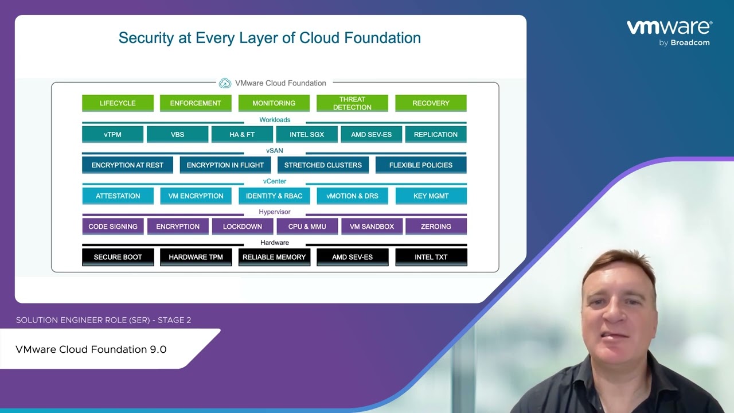Click the Solution Engineer Role (SER) - Stage 2 caption
Viewport: 734px width, 413px height.
[103, 320]
